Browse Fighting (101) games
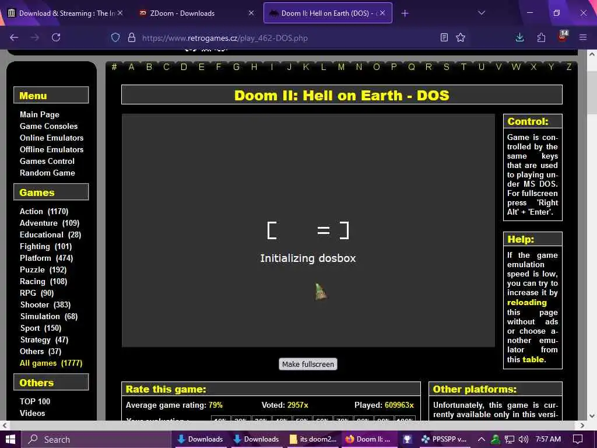Image resolution: width=597 pixels, height=448 pixels. tap(45, 247)
